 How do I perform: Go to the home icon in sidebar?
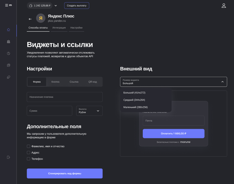coord(8,30)
